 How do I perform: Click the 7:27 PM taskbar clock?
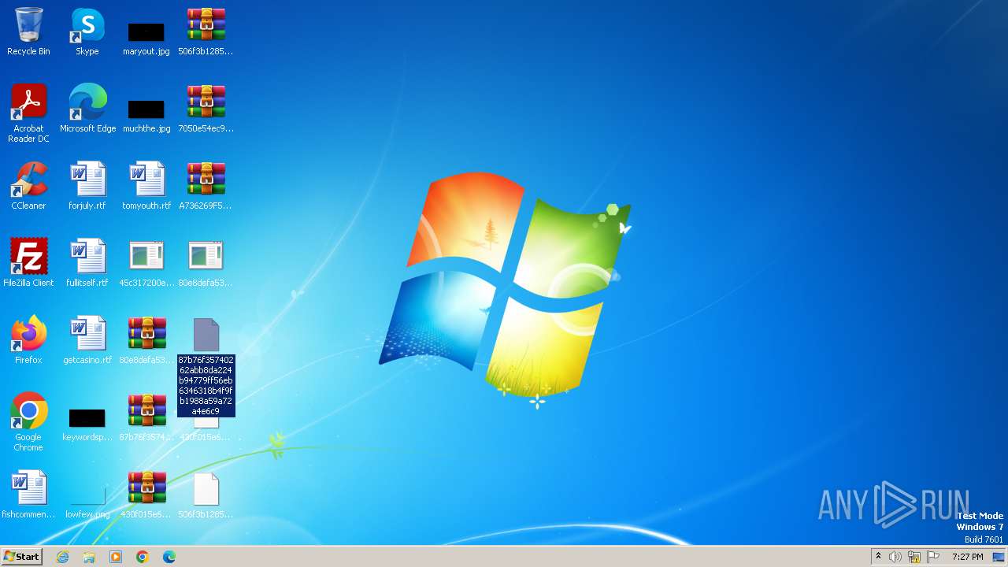coord(967,557)
